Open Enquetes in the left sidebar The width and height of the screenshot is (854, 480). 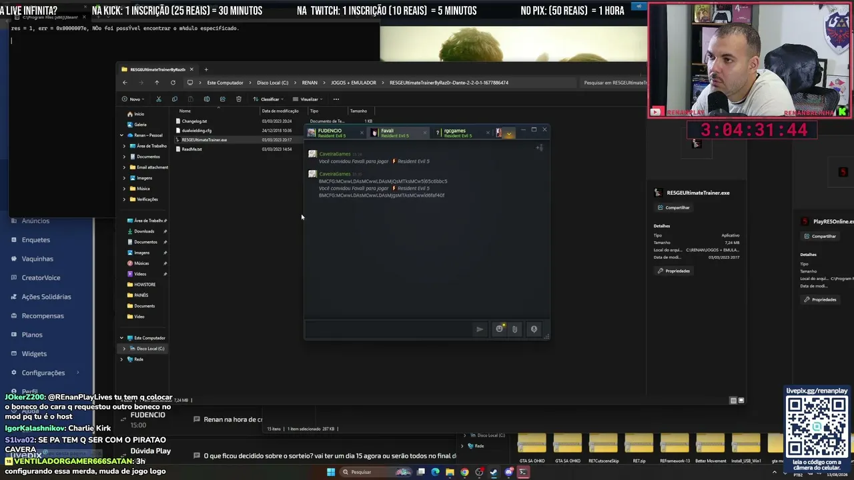[x=36, y=240]
